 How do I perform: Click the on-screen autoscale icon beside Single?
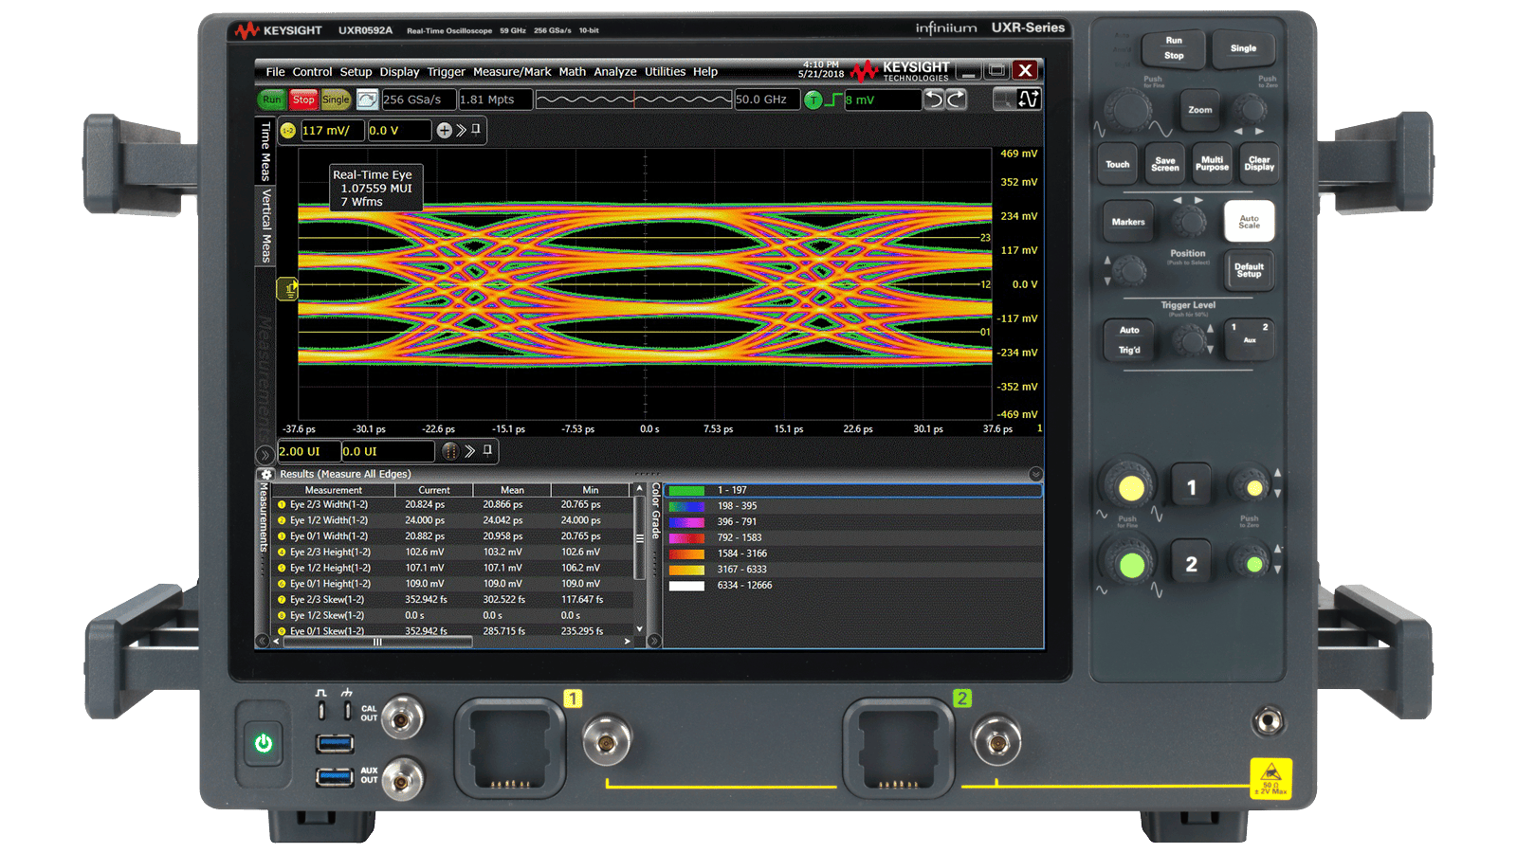coord(367,100)
